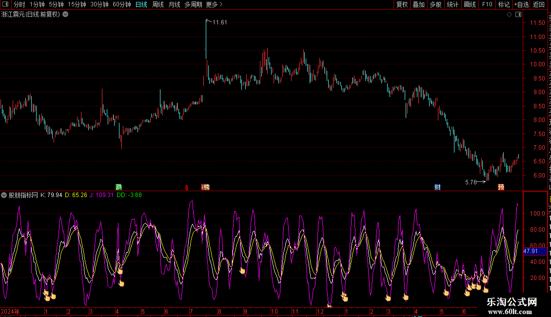Open F10 company info
This screenshot has width=551, height=317.
coord(487,4)
